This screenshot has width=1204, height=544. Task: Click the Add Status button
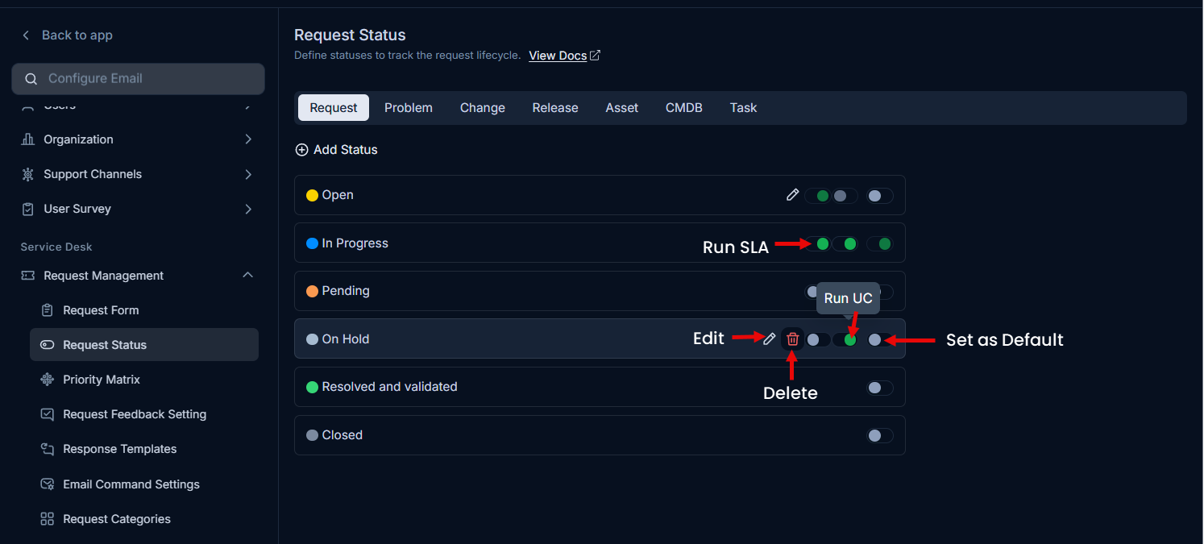point(337,150)
